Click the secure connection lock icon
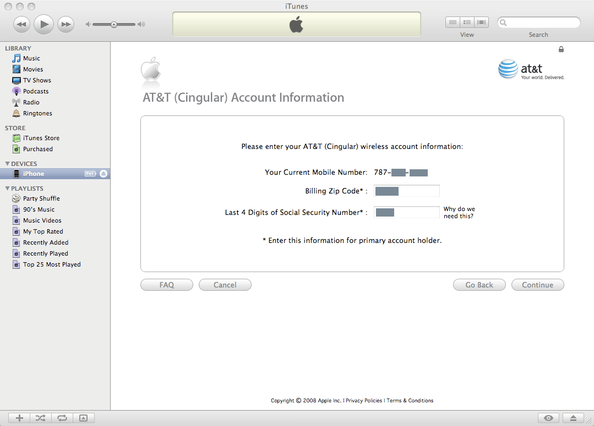Viewport: 594px width, 426px height. (561, 49)
